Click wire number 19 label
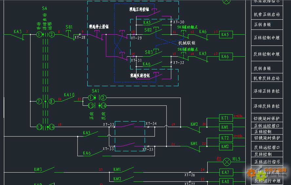The width and height of the screenshot is (291, 185). 173,124
